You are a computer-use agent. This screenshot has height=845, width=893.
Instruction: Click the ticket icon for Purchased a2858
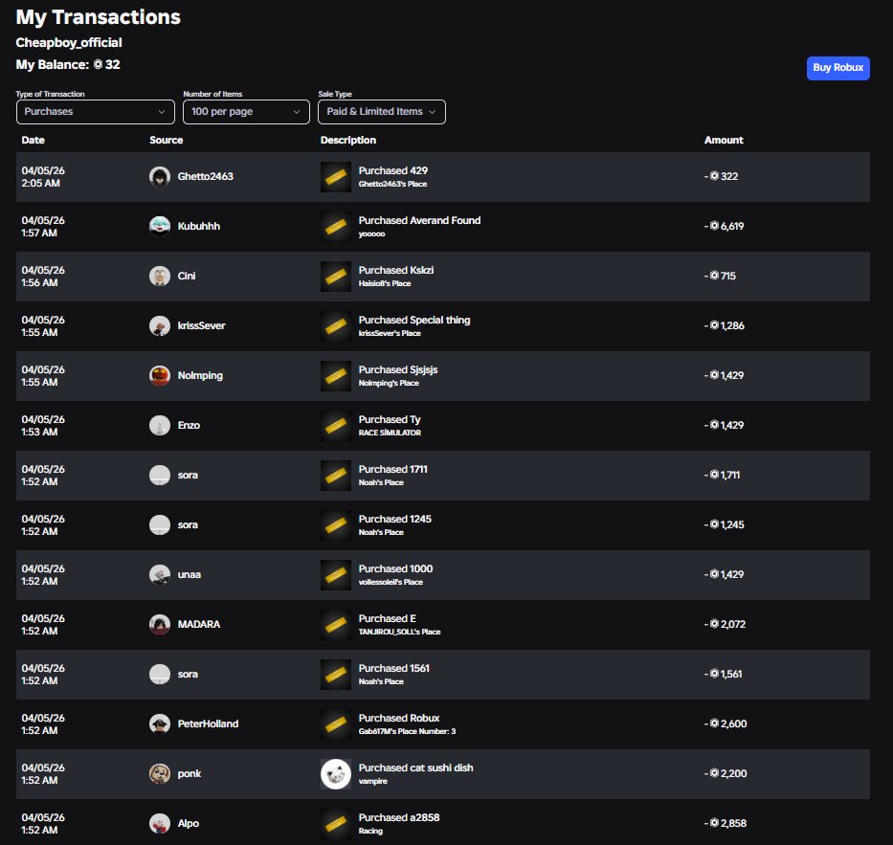[335, 824]
